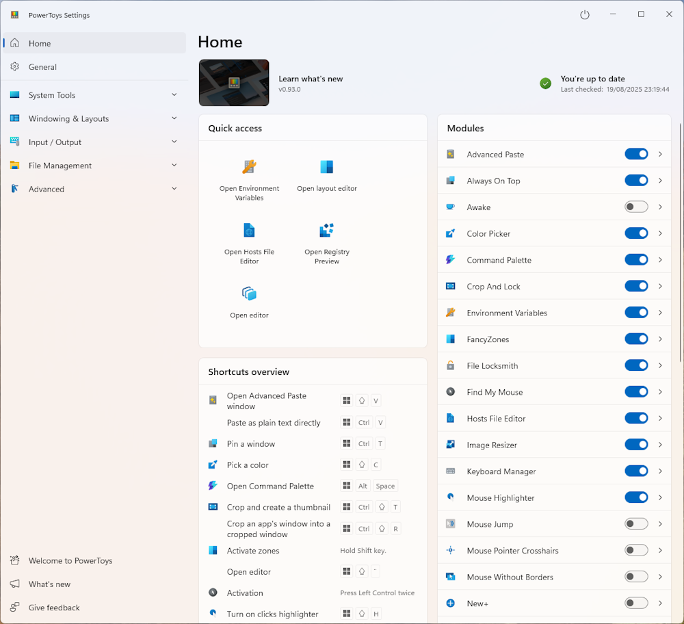684x624 pixels.
Task: Open the Find My Mouse module row
Action: pos(554,392)
